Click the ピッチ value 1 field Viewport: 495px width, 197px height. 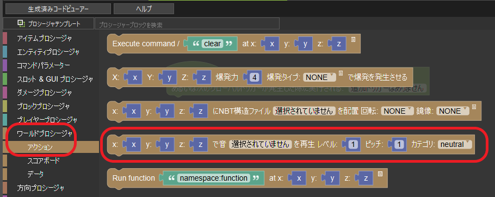point(399,145)
